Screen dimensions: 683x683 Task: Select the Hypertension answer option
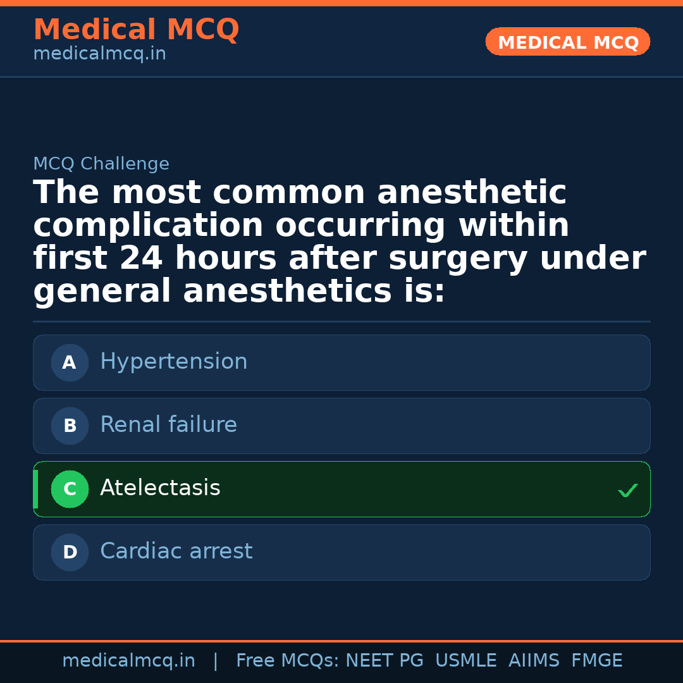tap(174, 362)
